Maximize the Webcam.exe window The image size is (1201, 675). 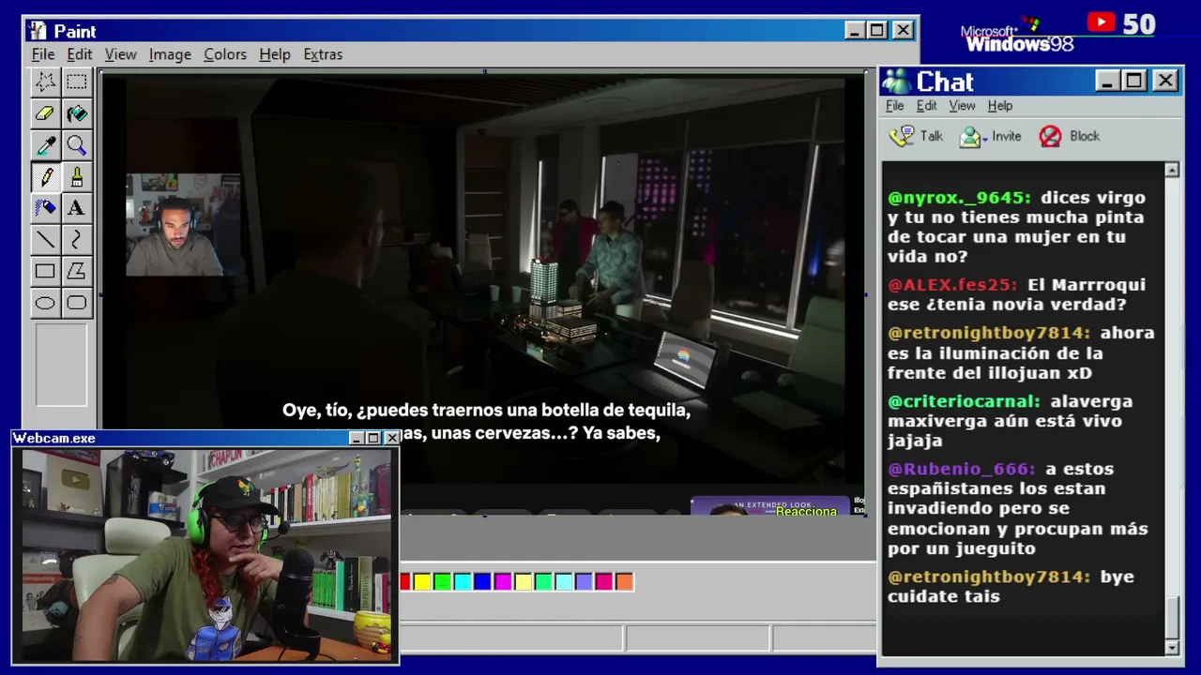(373, 438)
